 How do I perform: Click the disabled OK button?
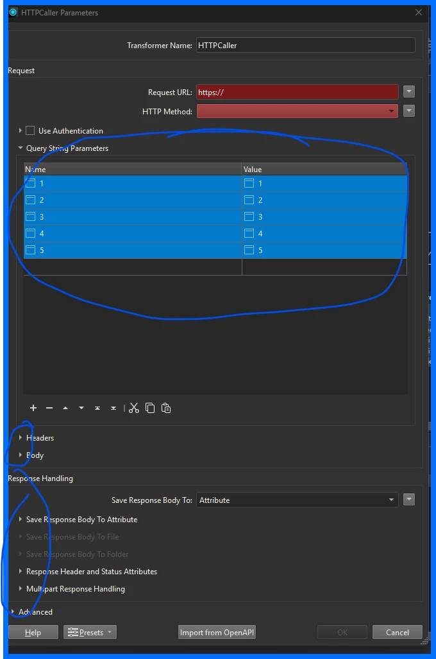[x=342, y=632]
